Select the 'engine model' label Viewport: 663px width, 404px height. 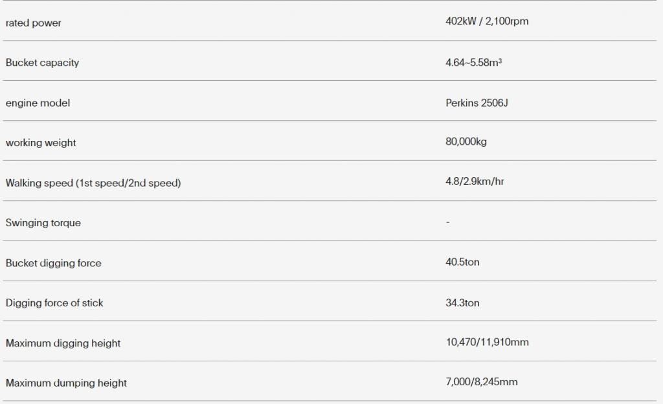click(x=38, y=103)
